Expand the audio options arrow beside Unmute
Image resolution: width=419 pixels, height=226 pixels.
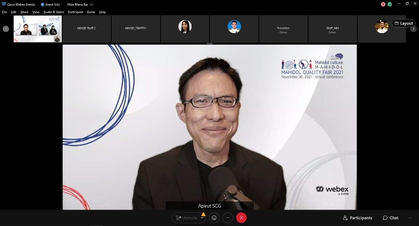pyautogui.click(x=202, y=218)
